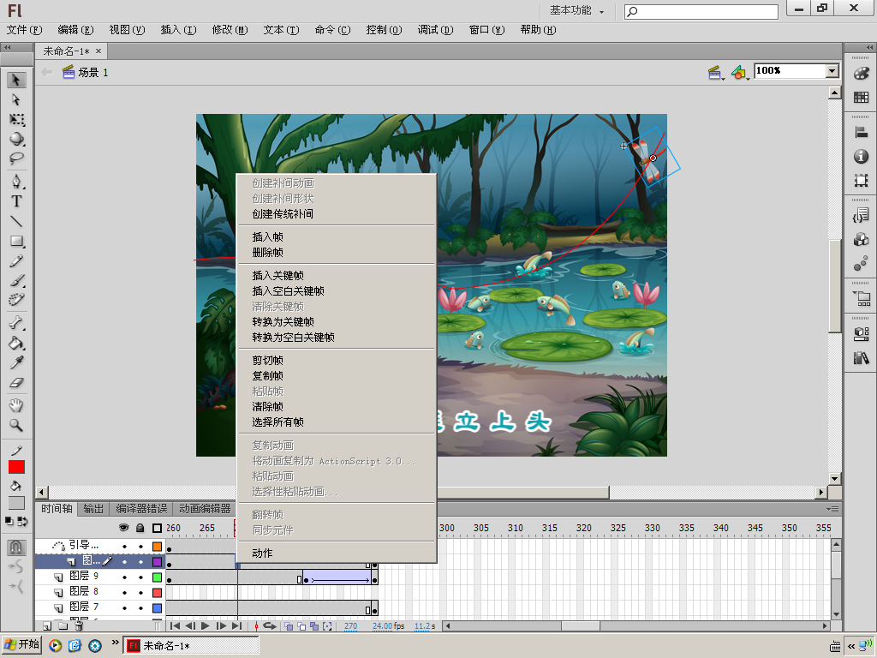The height and width of the screenshot is (658, 877).
Task: Activate the Hand tool
Action: tap(16, 405)
